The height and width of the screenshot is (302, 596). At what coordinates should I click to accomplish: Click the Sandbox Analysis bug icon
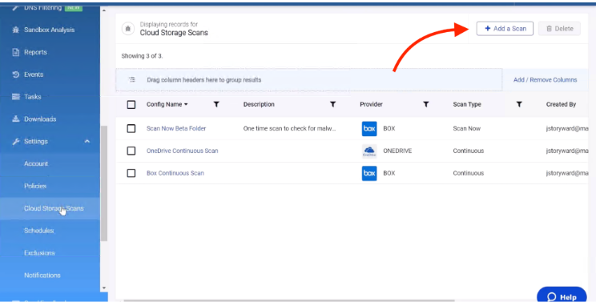tap(15, 30)
